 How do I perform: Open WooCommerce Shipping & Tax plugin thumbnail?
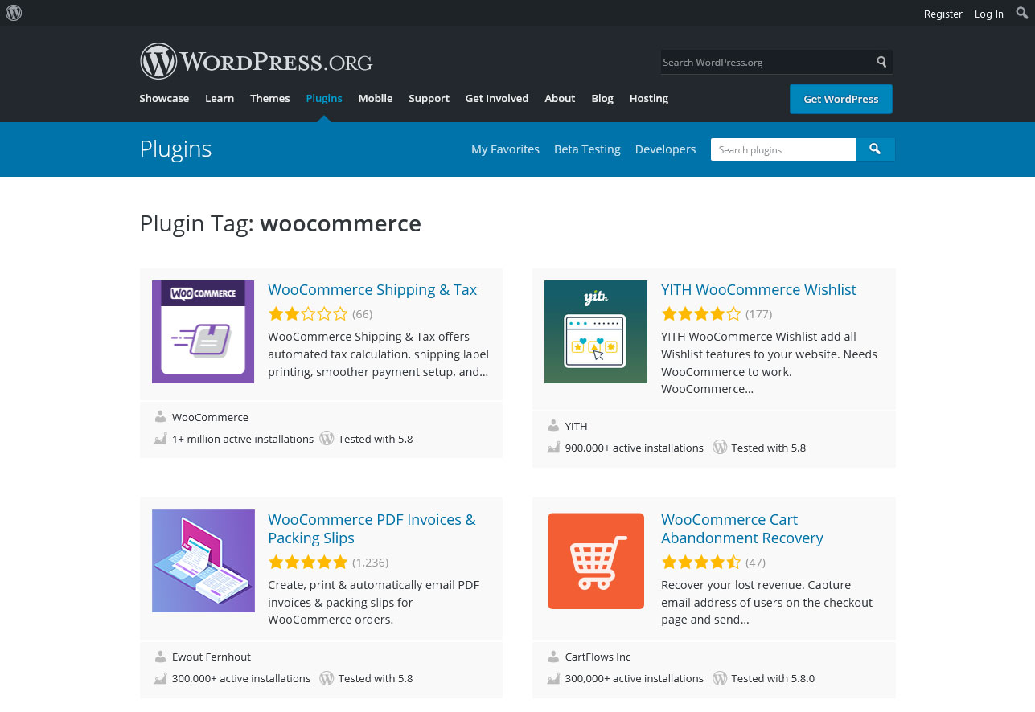point(203,332)
